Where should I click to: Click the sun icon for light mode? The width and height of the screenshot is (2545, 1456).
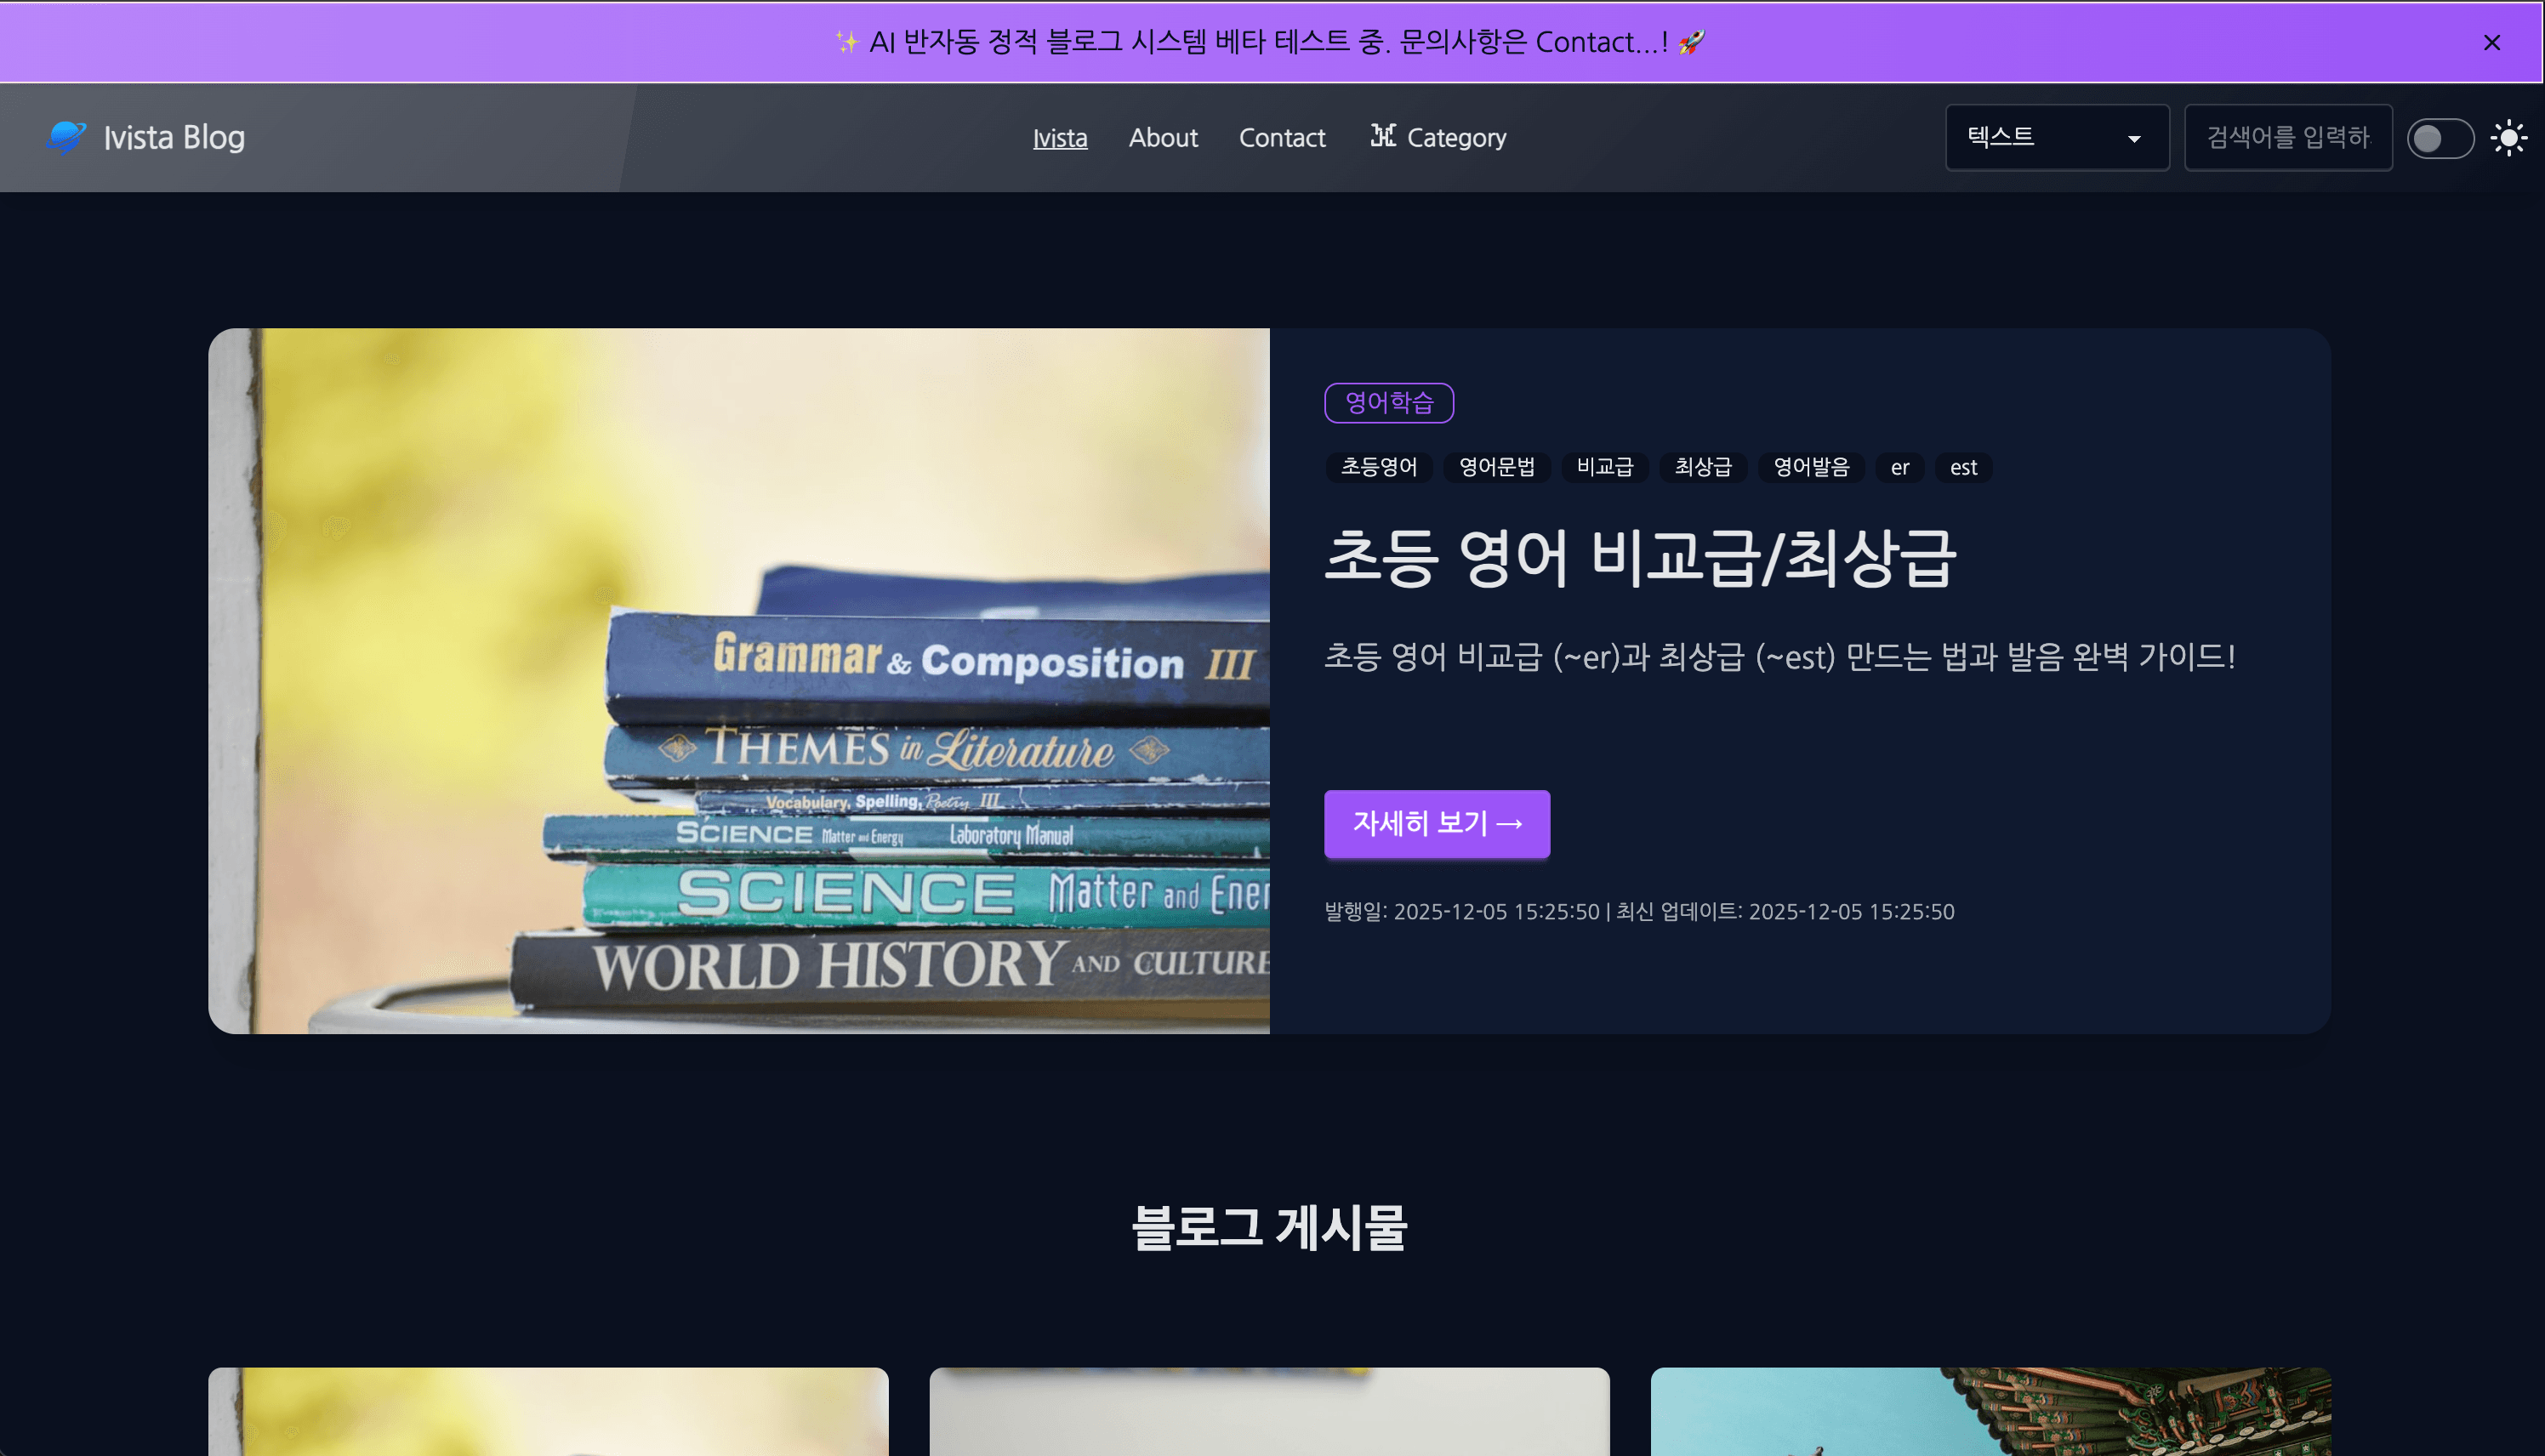(2510, 137)
